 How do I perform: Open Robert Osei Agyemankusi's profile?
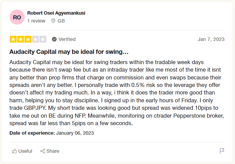56,13
